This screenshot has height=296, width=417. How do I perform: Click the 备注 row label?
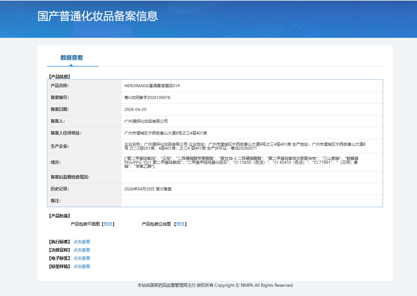(x=56, y=201)
